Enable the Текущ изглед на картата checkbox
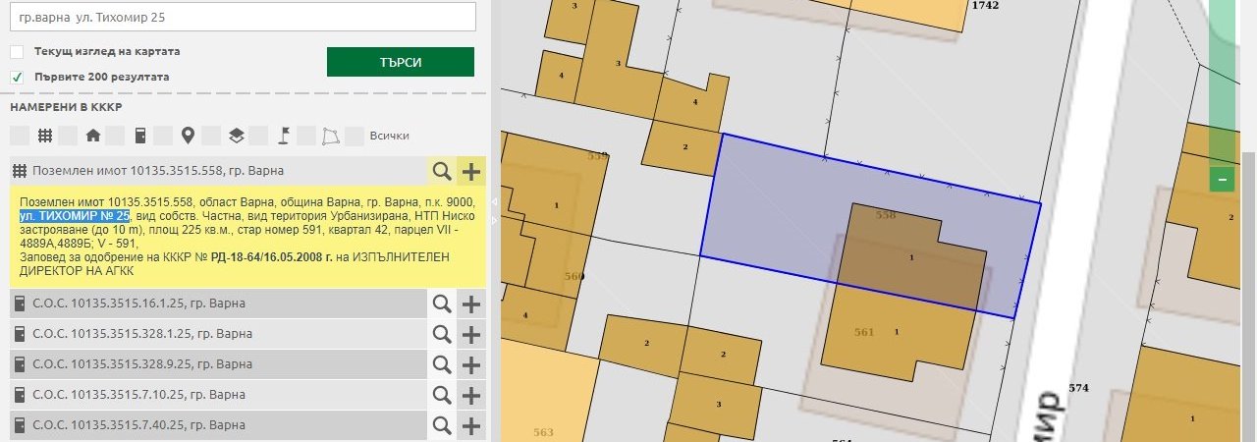Screen dimensions: 1257x442 [x=18, y=51]
